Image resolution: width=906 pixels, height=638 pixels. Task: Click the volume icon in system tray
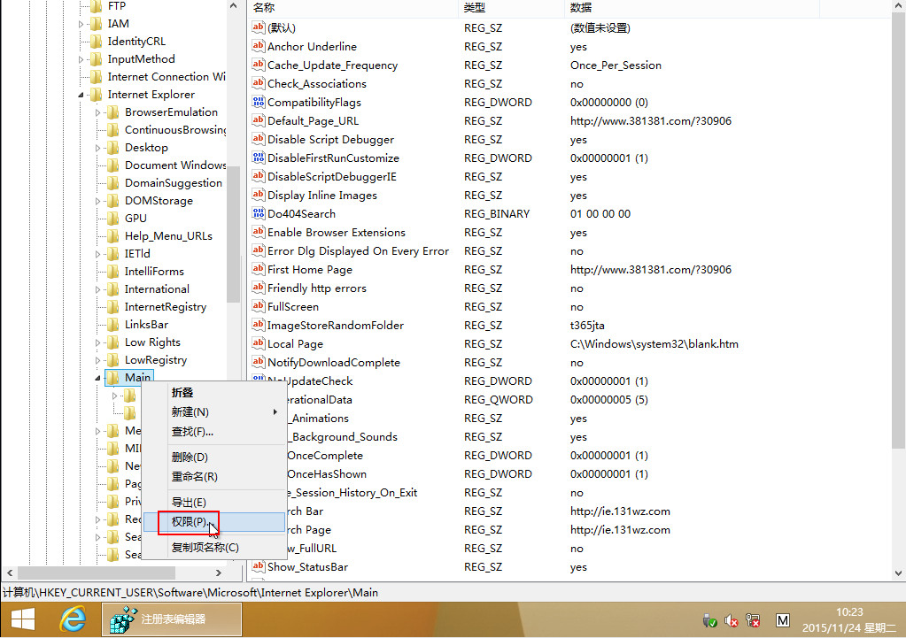(x=732, y=620)
